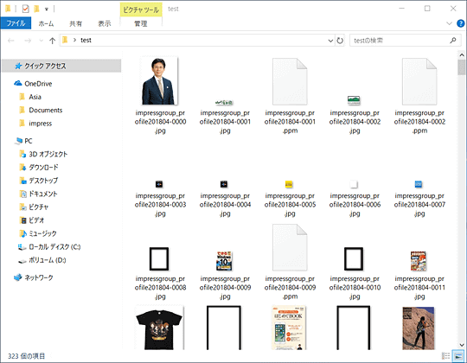Open the recent locations dropdown arrow
The width and height of the screenshot is (467, 363).
(x=42, y=41)
